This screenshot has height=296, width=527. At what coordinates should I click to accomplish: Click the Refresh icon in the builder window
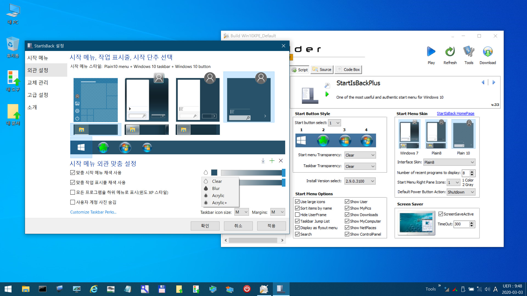coord(450,52)
